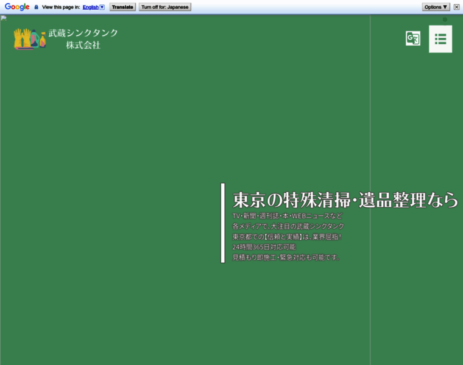Click the broken image icon at top-left
The height and width of the screenshot is (365, 463).
pos(4,18)
